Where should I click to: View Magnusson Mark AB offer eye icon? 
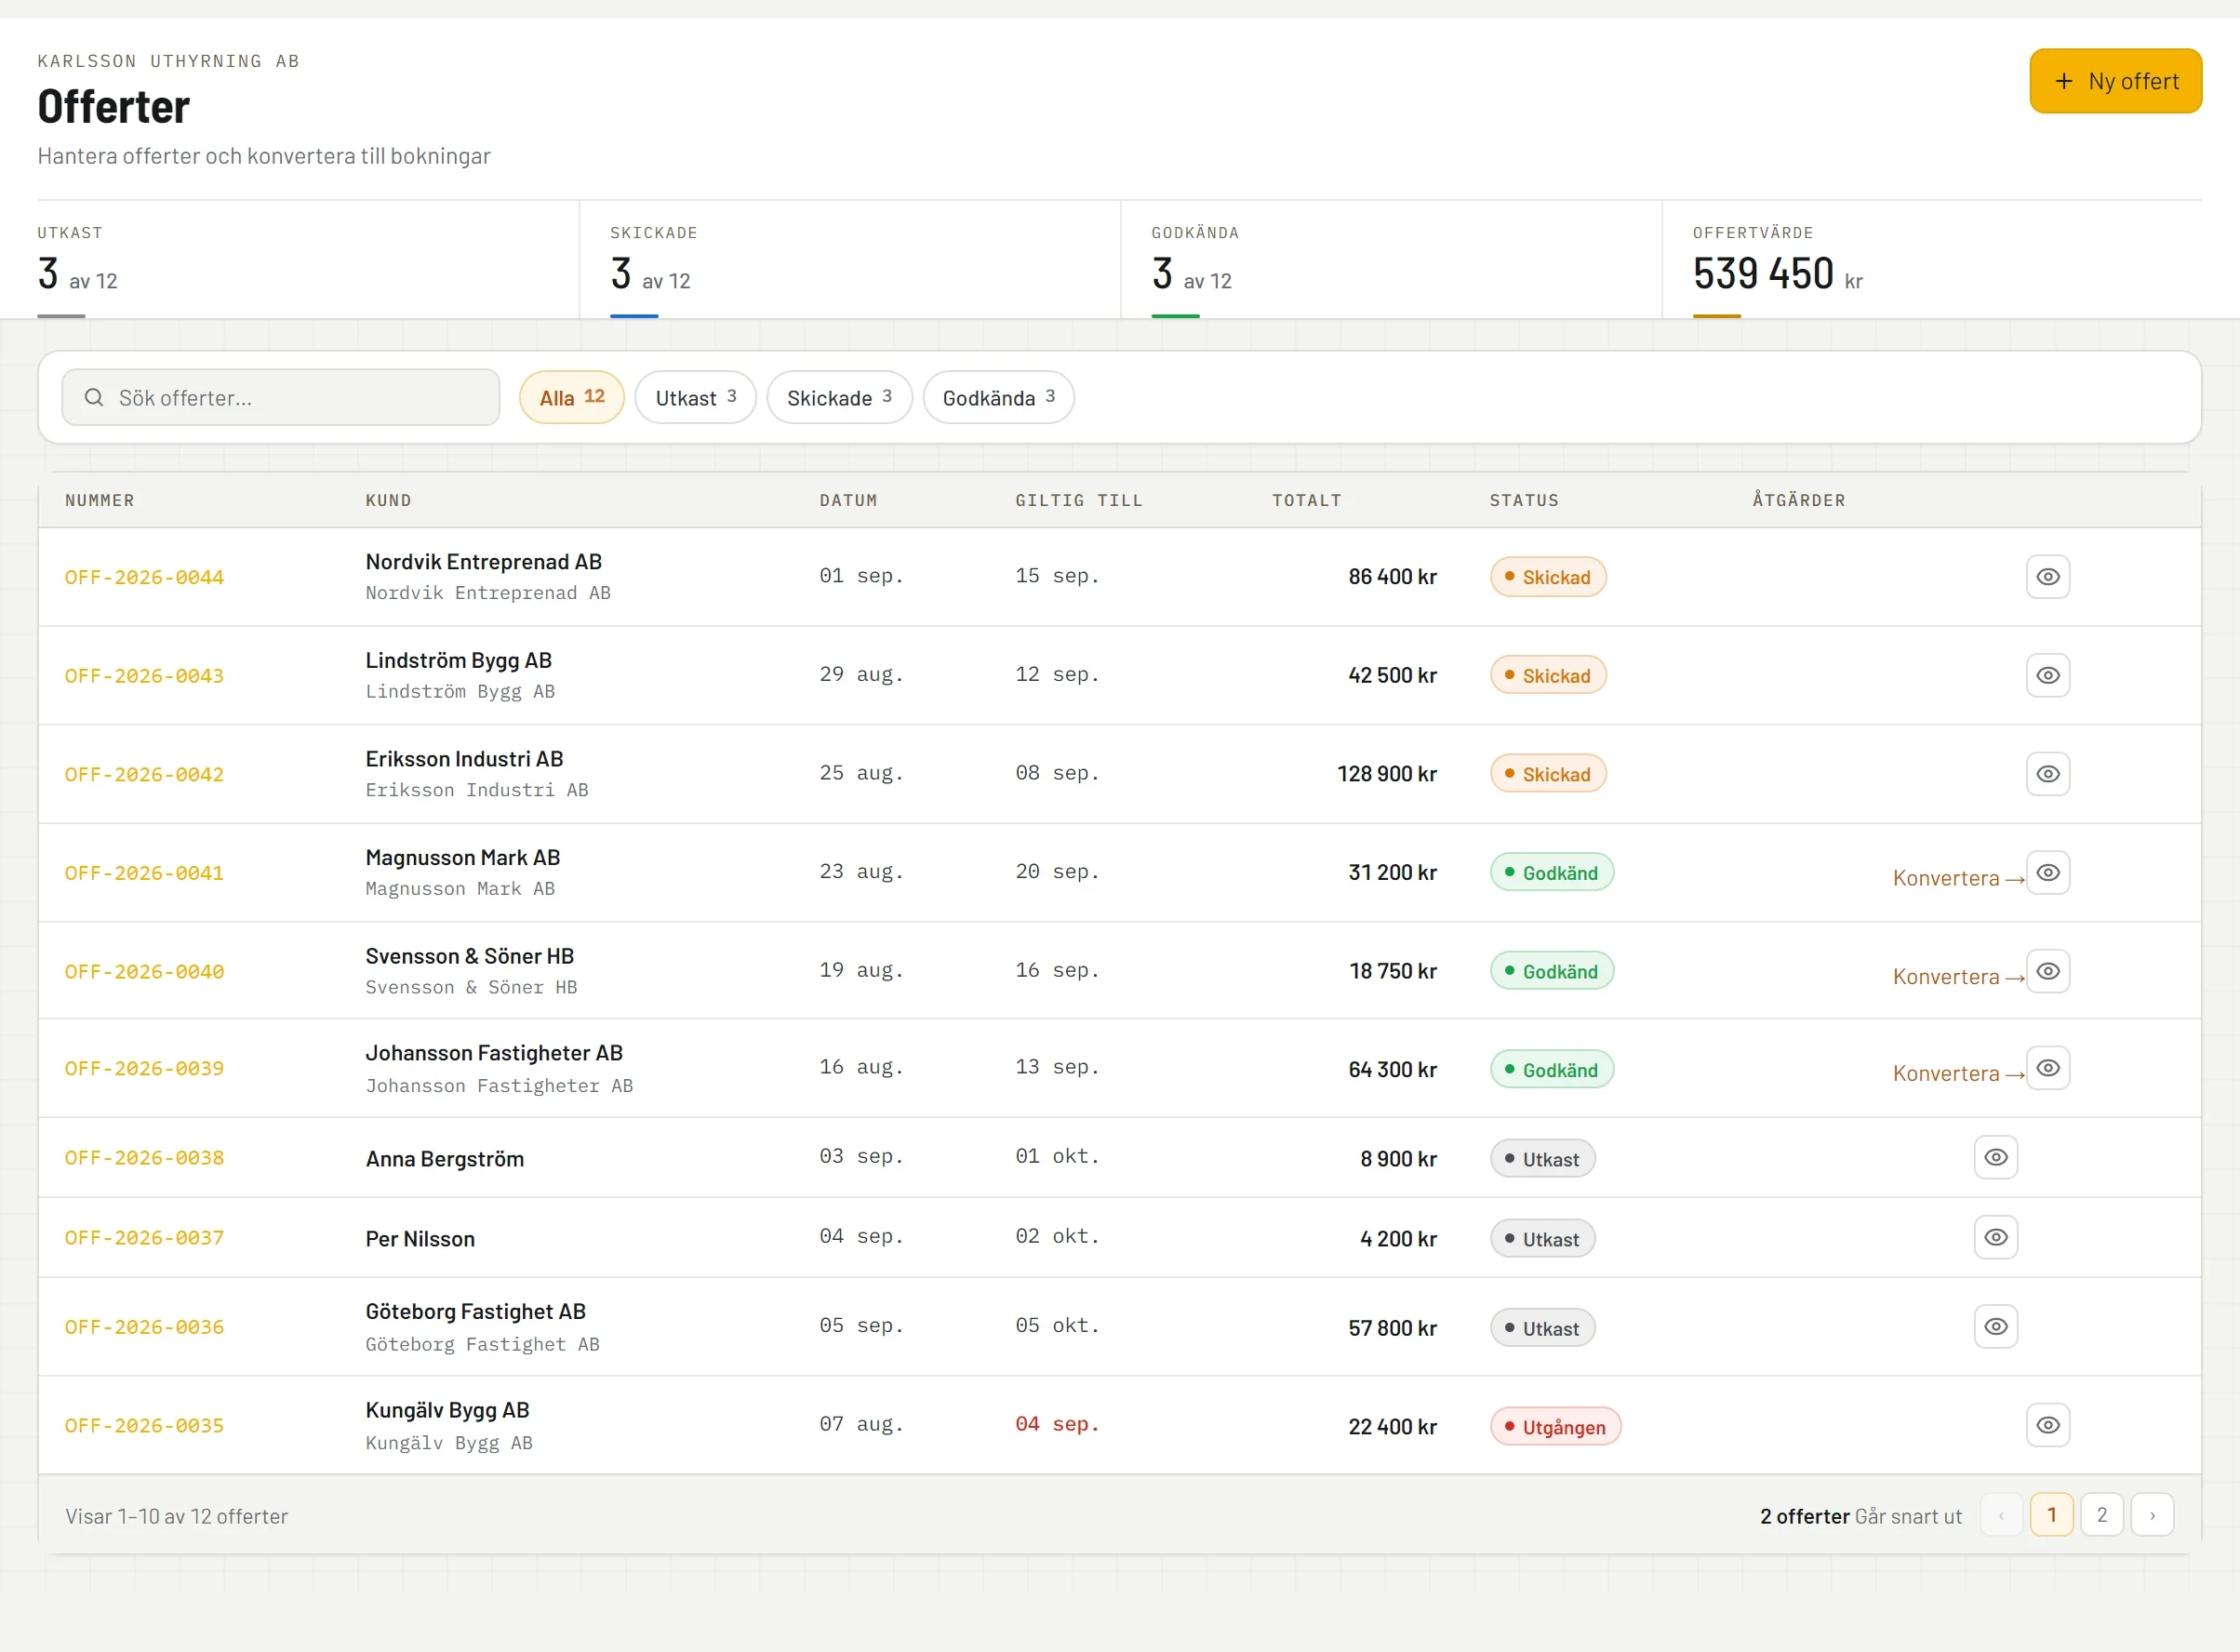coord(2047,872)
